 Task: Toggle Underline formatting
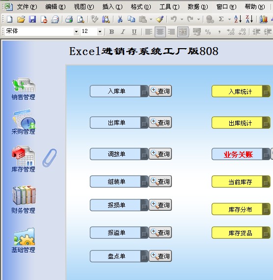point(134,32)
